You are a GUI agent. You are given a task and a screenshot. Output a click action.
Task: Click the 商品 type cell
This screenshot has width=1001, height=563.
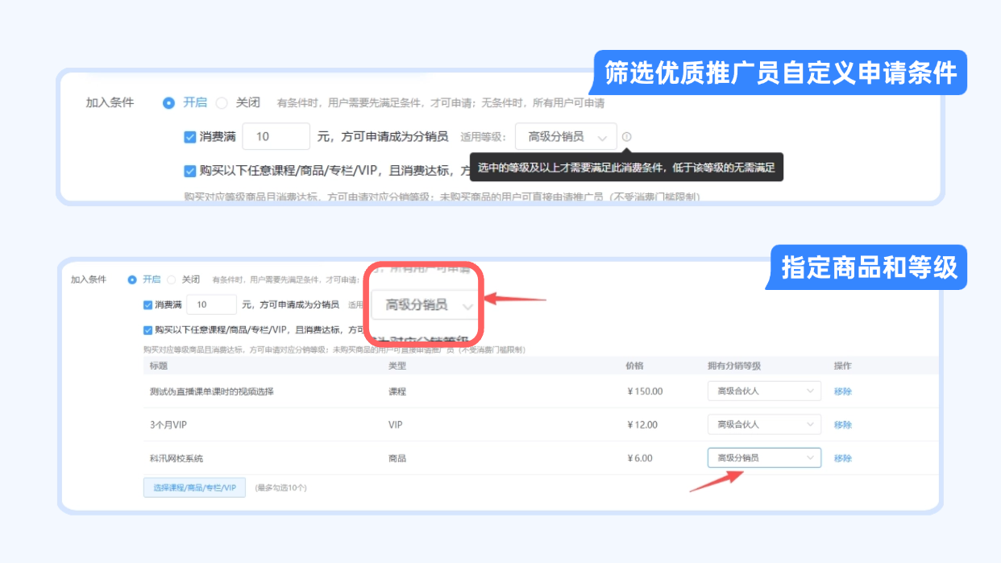pos(397,458)
